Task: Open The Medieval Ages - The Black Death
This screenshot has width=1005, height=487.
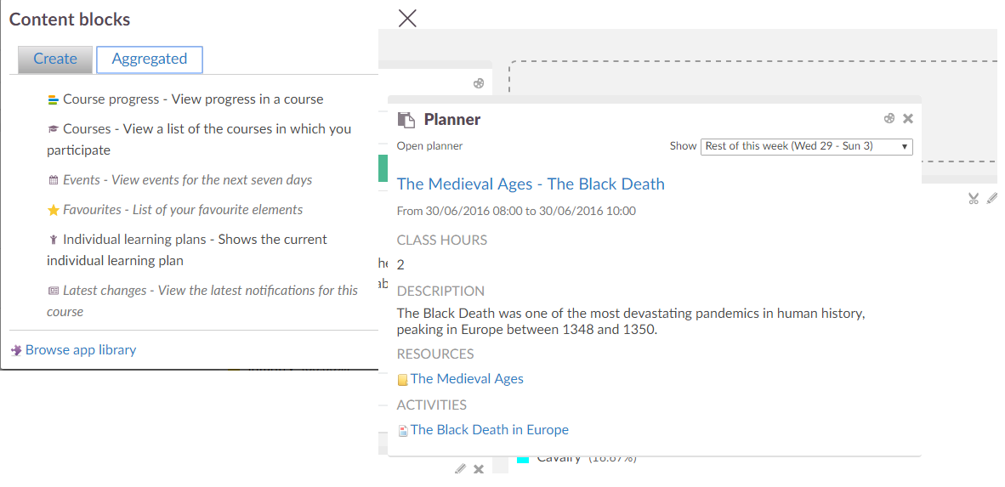Action: (x=531, y=184)
